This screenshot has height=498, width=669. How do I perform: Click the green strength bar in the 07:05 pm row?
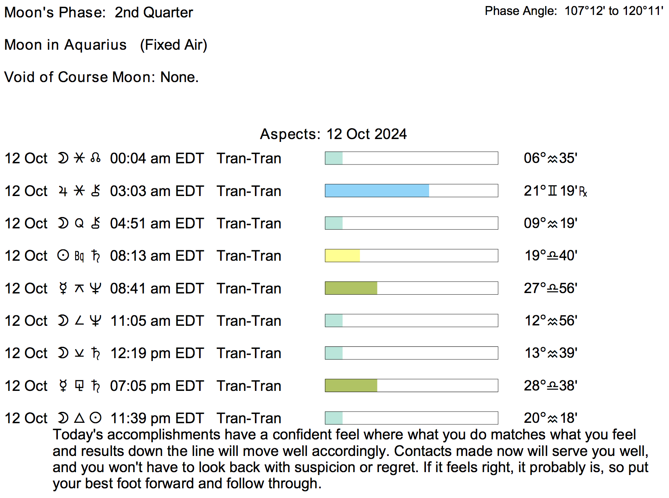(x=351, y=386)
